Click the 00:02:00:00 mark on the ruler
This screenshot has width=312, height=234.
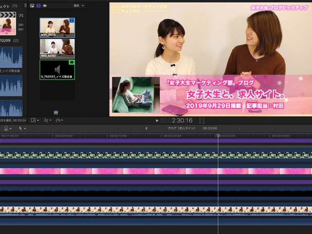[64, 136]
